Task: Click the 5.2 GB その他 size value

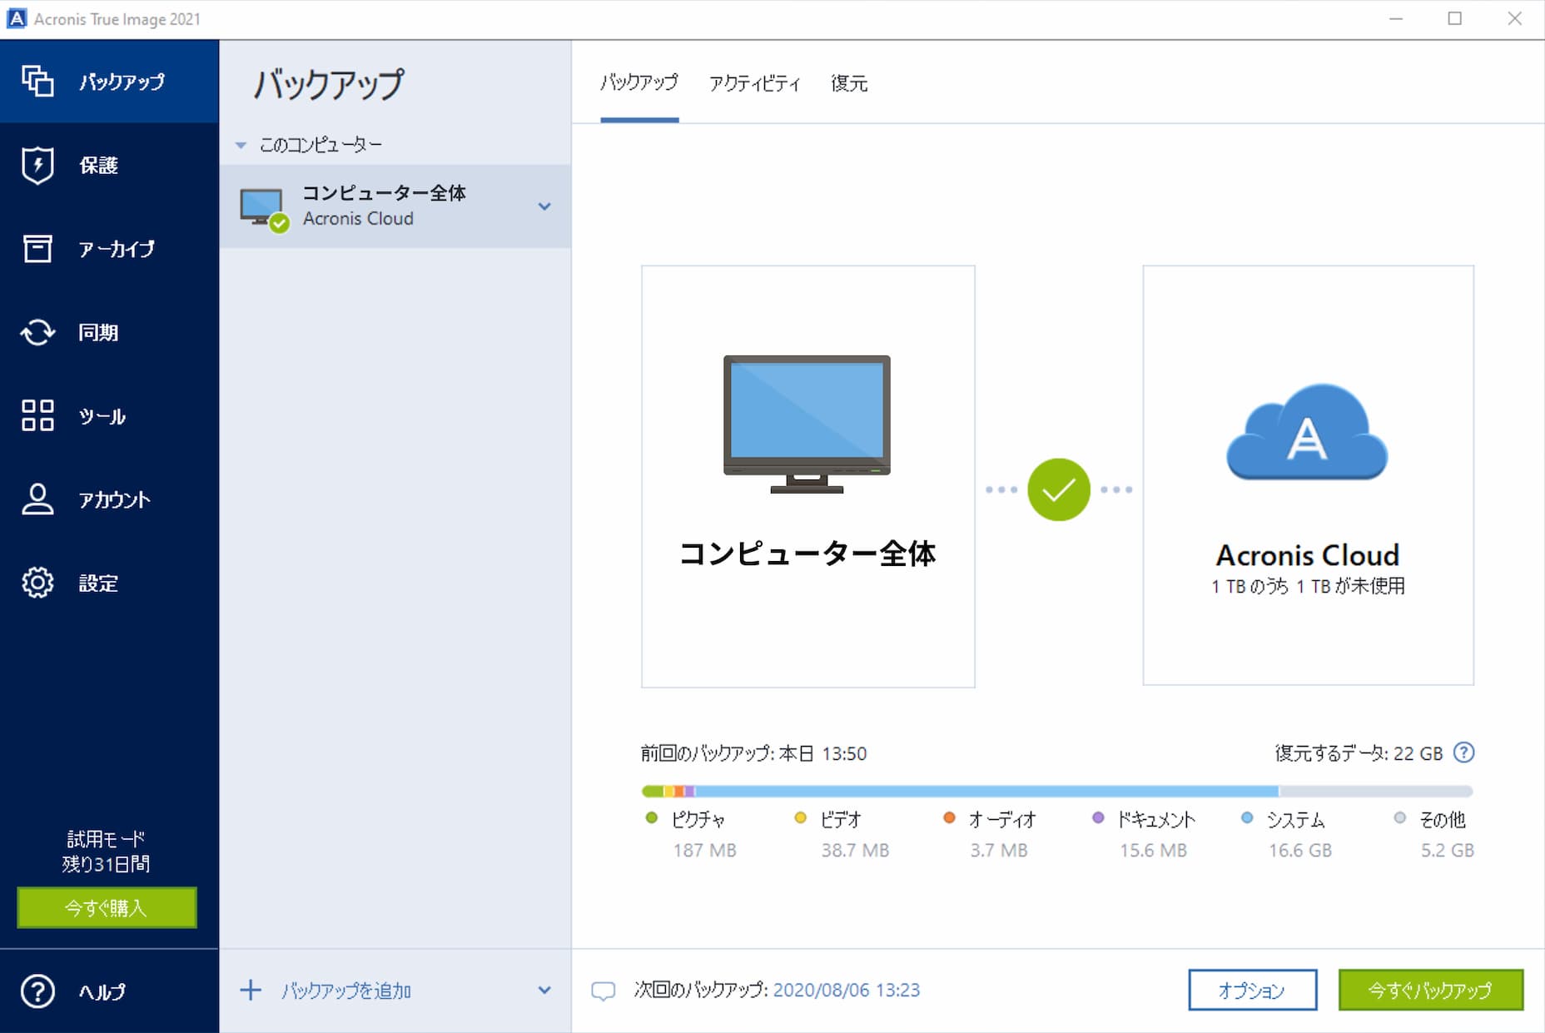Action: pyautogui.click(x=1447, y=850)
